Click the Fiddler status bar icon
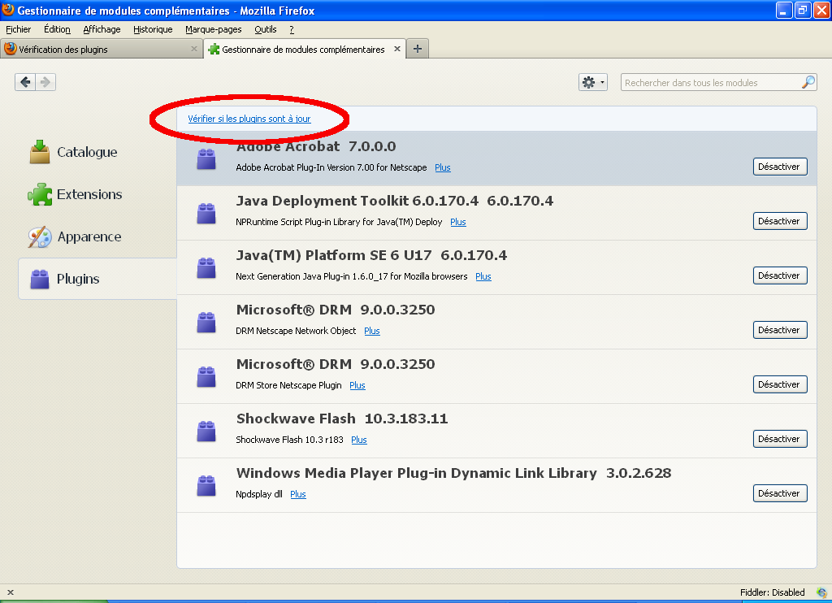832x603 pixels. 822,592
